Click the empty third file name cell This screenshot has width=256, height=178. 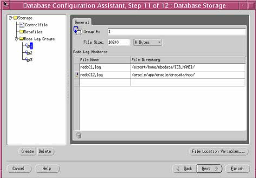click(105, 83)
